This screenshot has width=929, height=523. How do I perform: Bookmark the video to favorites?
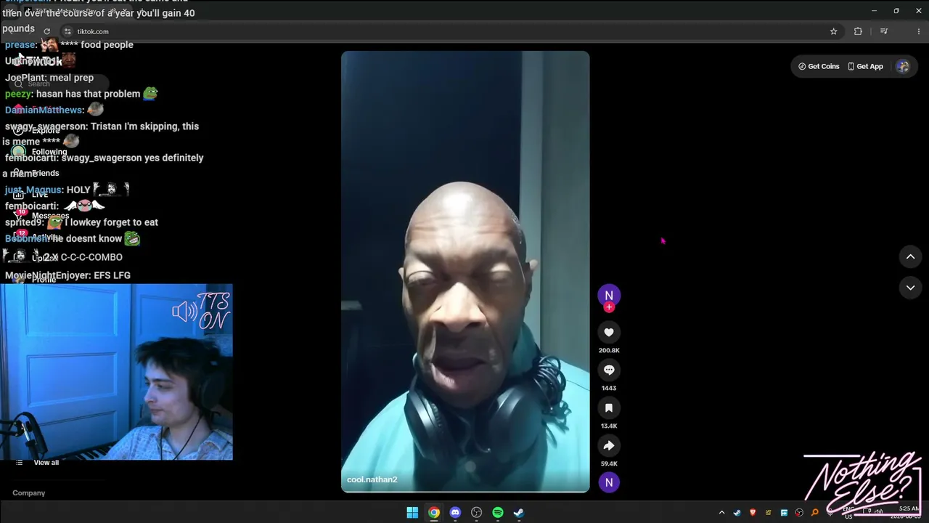[609, 408]
